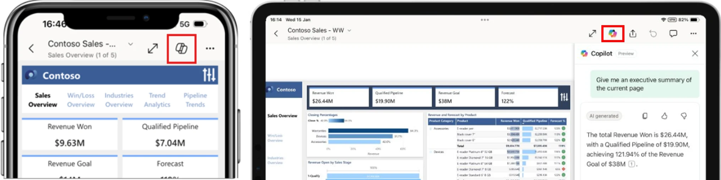Viewport: 721px width, 180px height.
Task: Open the share icon in tablet toolbar
Action: 633,34
